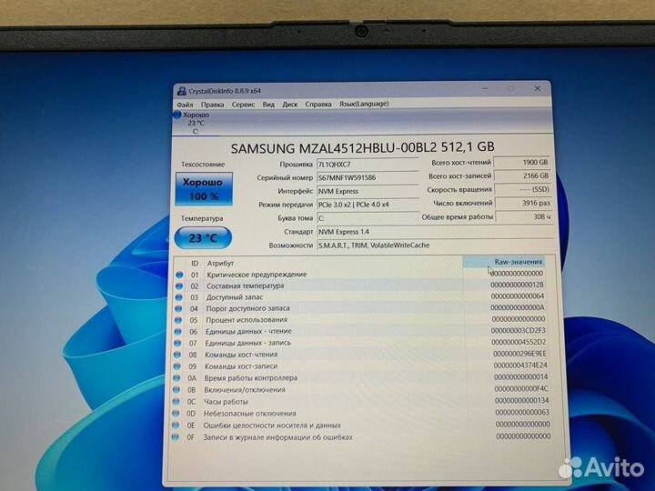The width and height of the screenshot is (655, 491).
Task: Click the status dot of Единицы данных - чтение row
Action: 178,332
